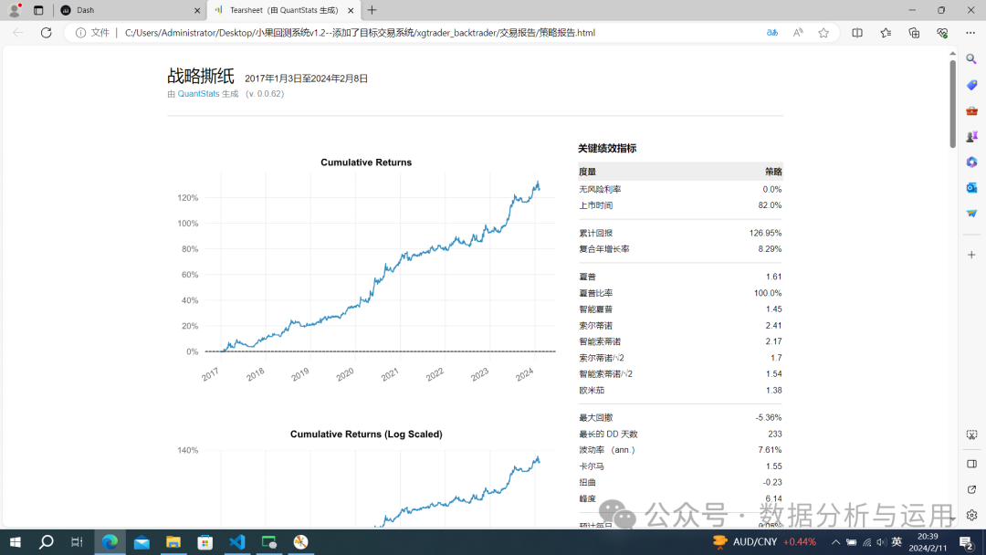Take a screenshot from sidebar

tap(971, 435)
